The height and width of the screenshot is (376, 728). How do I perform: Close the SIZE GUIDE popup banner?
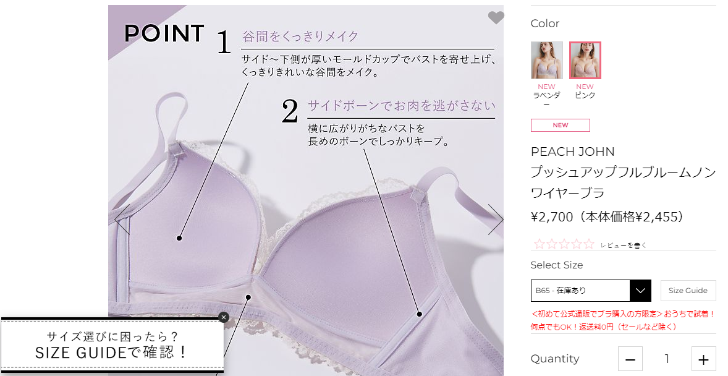pyautogui.click(x=224, y=317)
